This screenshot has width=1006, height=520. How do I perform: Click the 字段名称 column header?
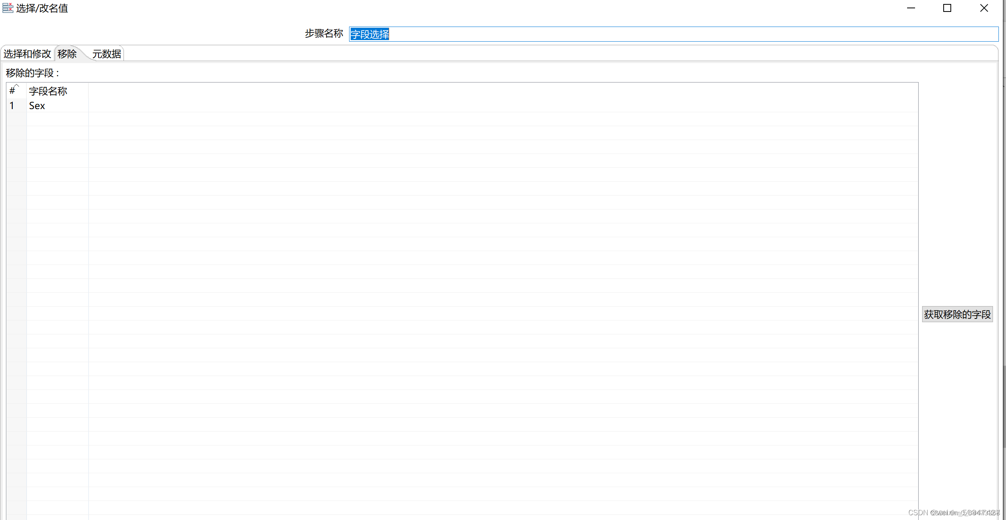click(48, 91)
